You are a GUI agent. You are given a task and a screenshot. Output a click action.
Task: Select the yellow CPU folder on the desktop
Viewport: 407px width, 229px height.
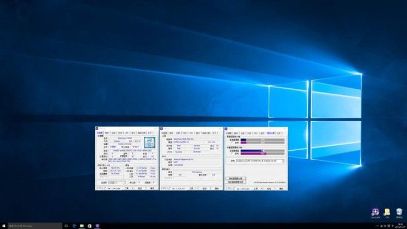(x=387, y=213)
